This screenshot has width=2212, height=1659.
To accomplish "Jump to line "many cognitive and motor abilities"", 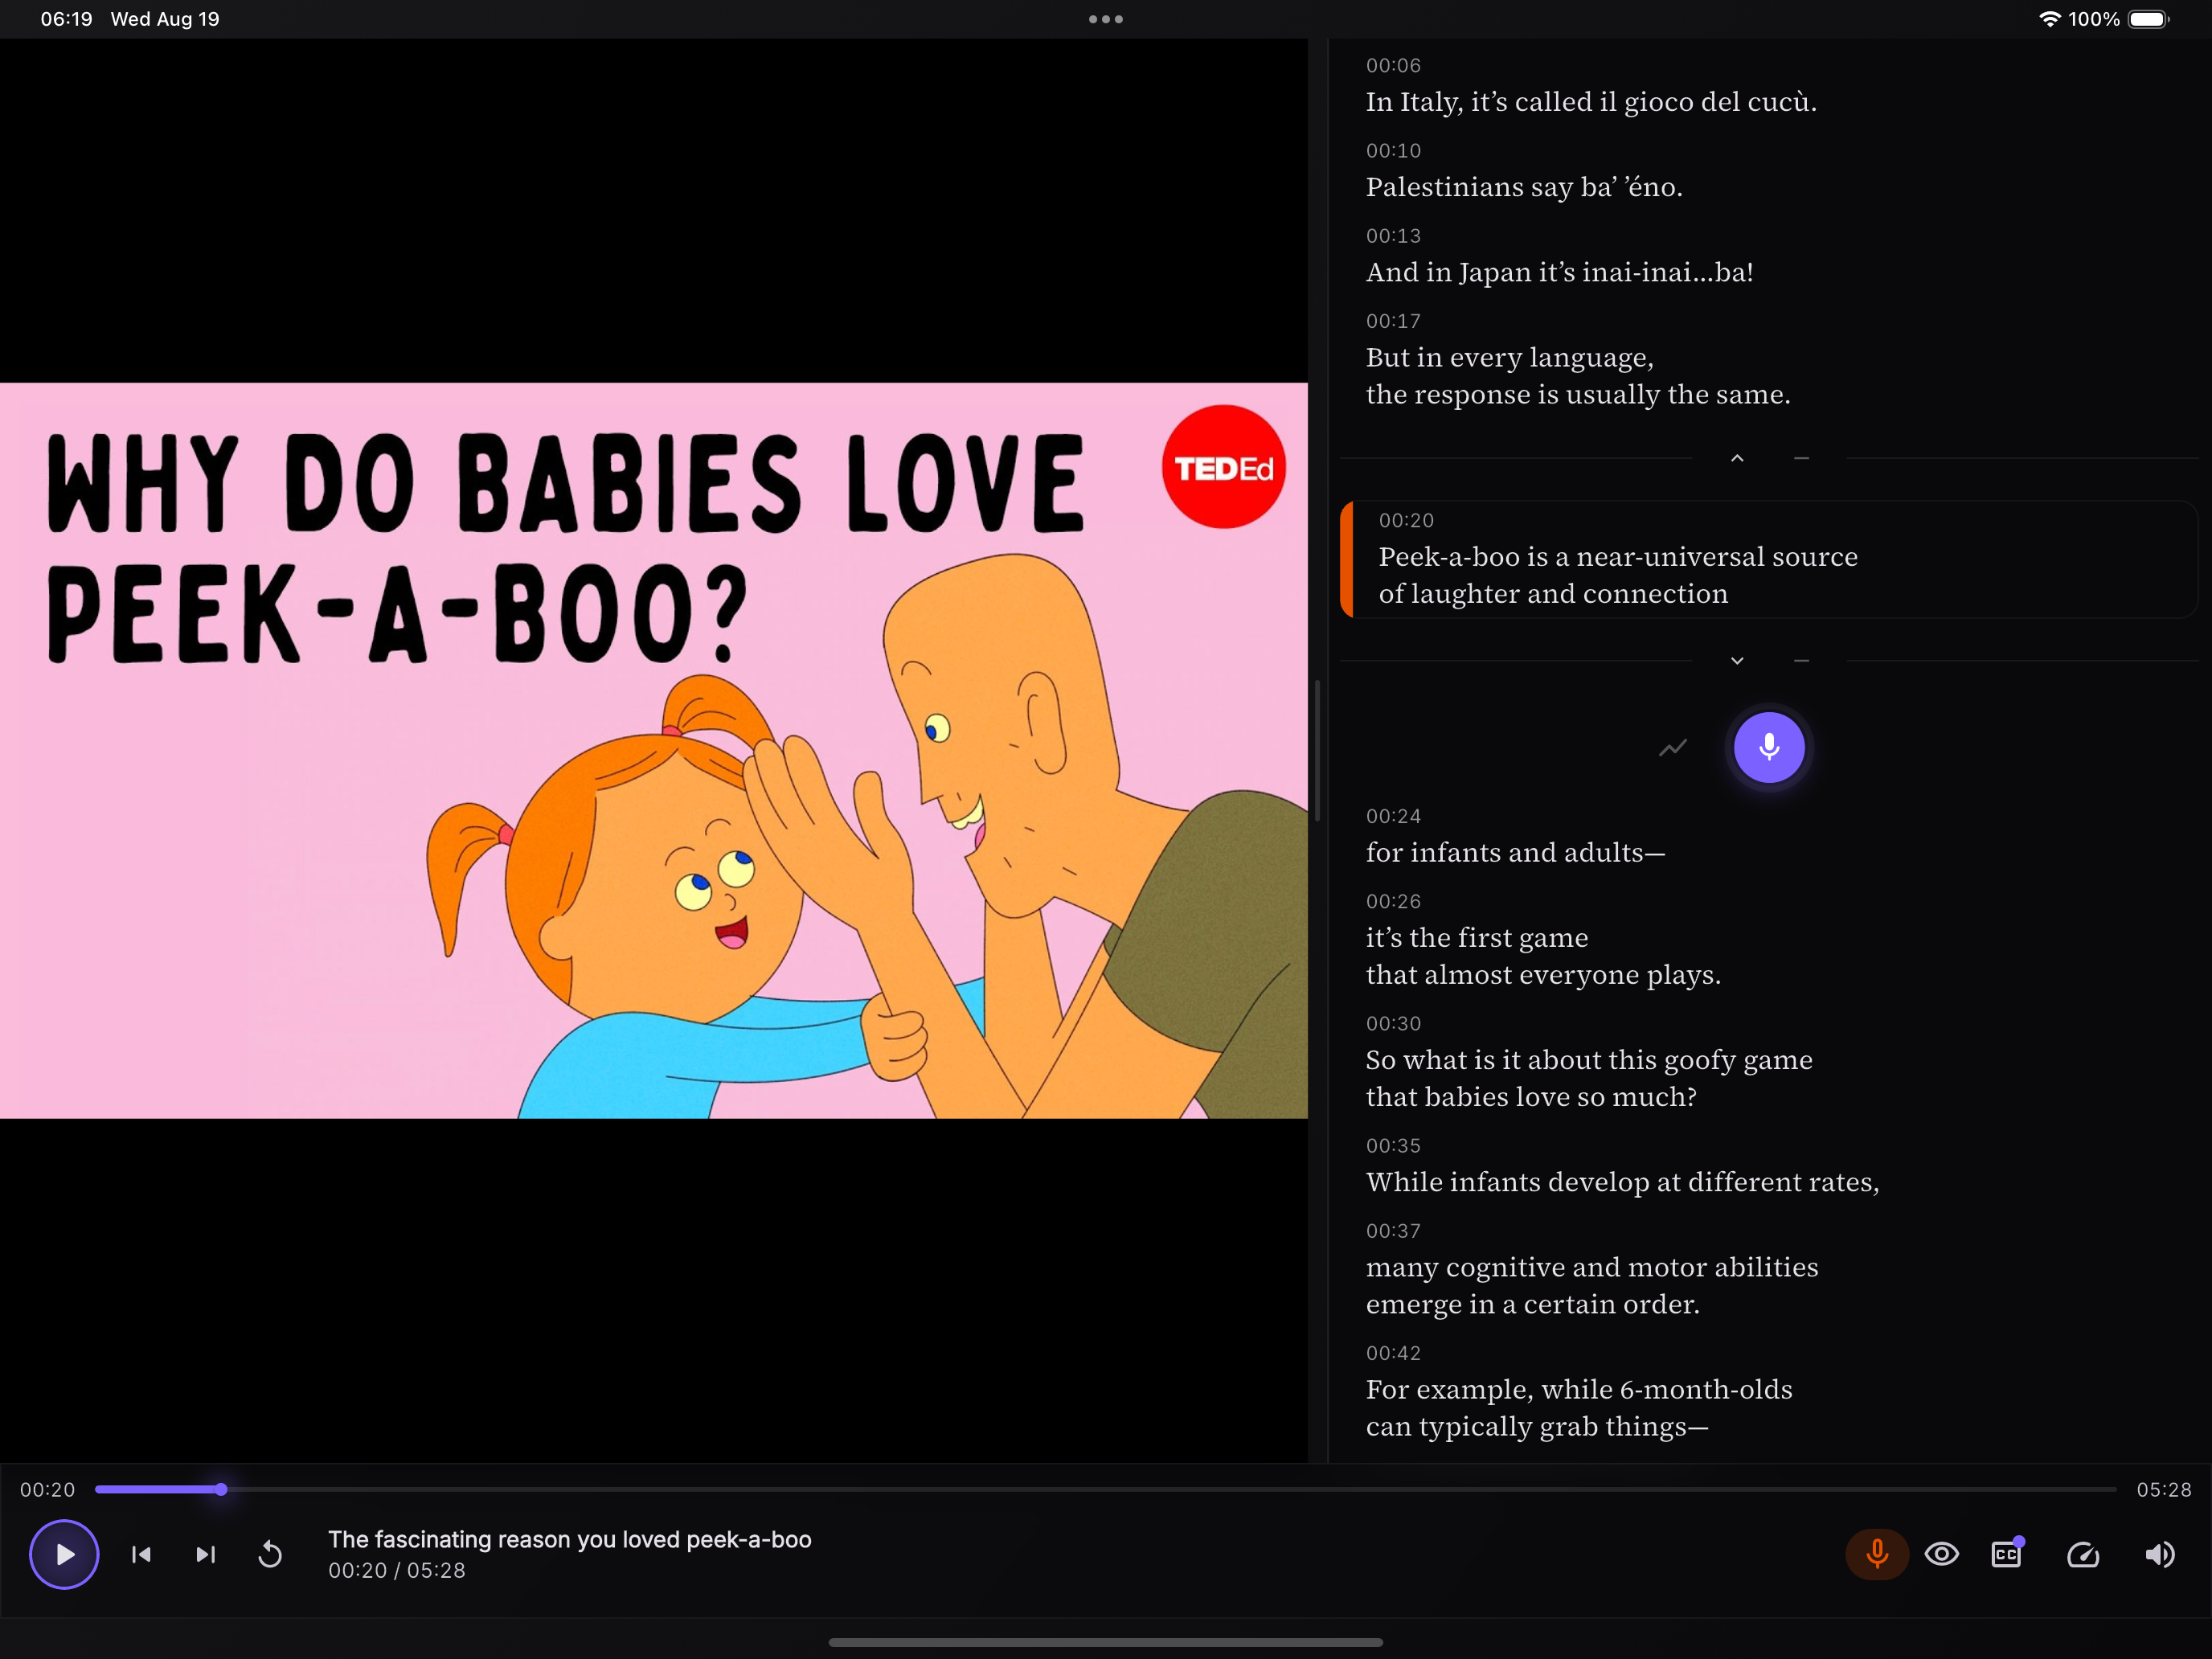I will click(1592, 1267).
